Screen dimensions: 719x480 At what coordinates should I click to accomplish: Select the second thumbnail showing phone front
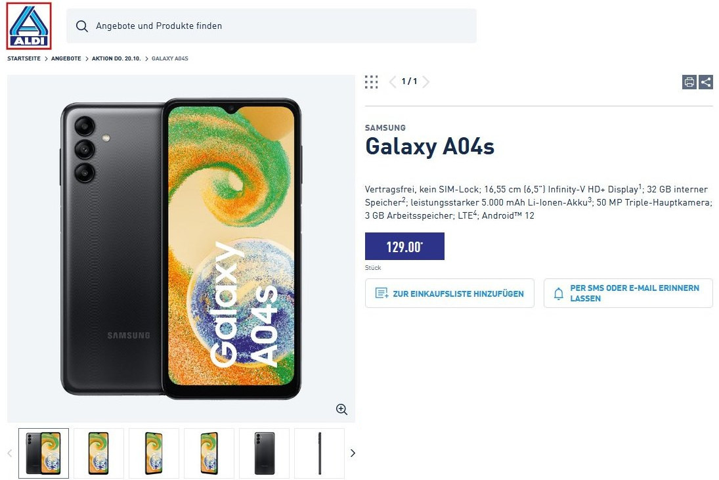[98, 453]
